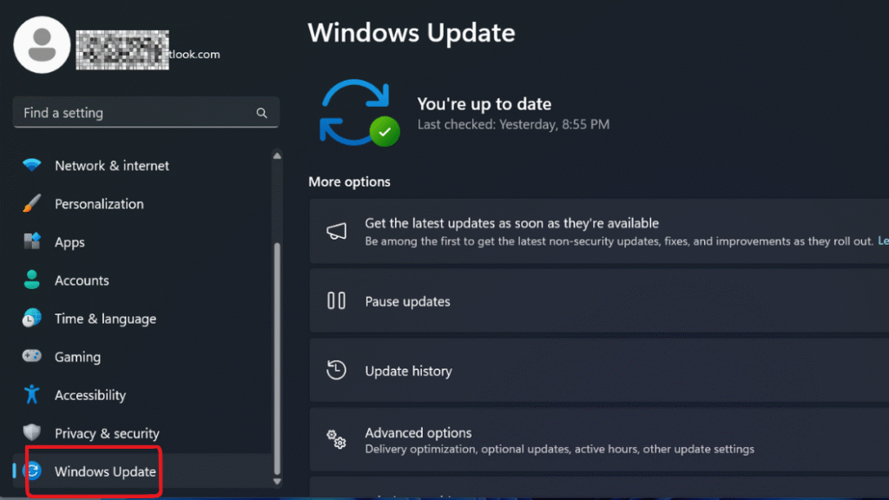Screen dimensions: 889x500
Task: Click the Gaming controller icon
Action: point(32,356)
